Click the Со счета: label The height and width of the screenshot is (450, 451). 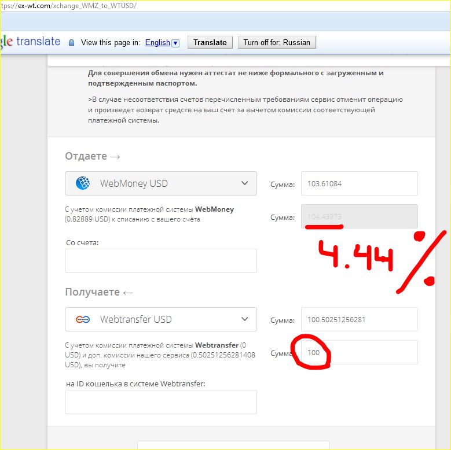82,243
